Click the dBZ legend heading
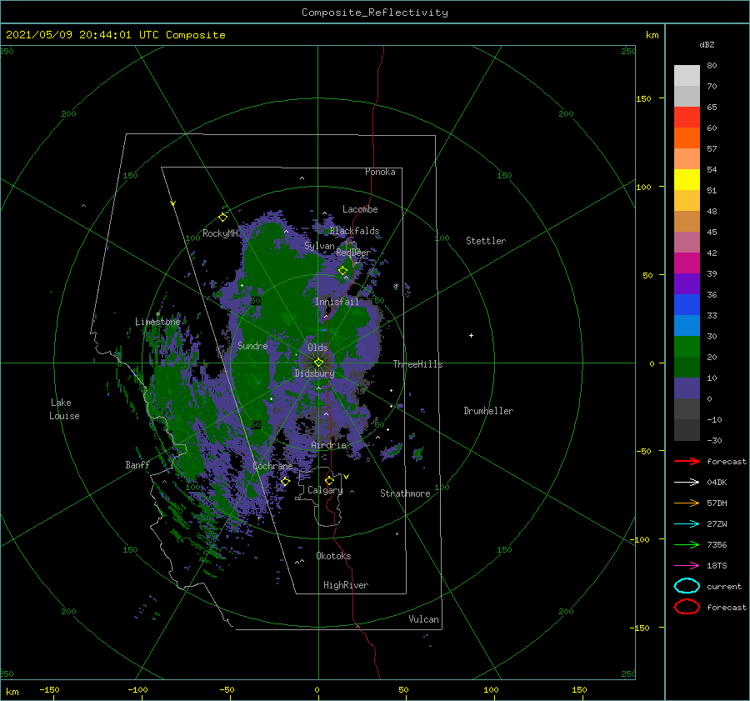The height and width of the screenshot is (701, 750). [x=707, y=44]
